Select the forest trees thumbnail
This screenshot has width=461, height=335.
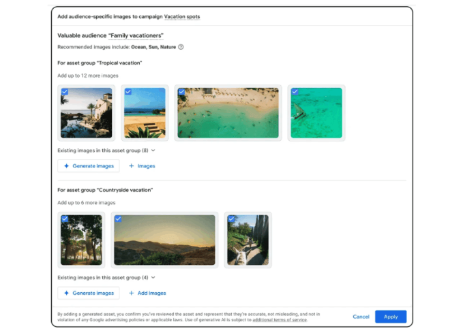pyautogui.click(x=81, y=240)
